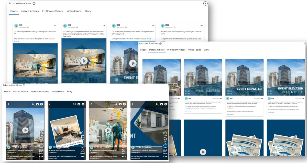Viewport: 307px width, 163px height.
Task: Click Learn More on 'Corporate Gatherings Made Easy' article
Action: 271,113
